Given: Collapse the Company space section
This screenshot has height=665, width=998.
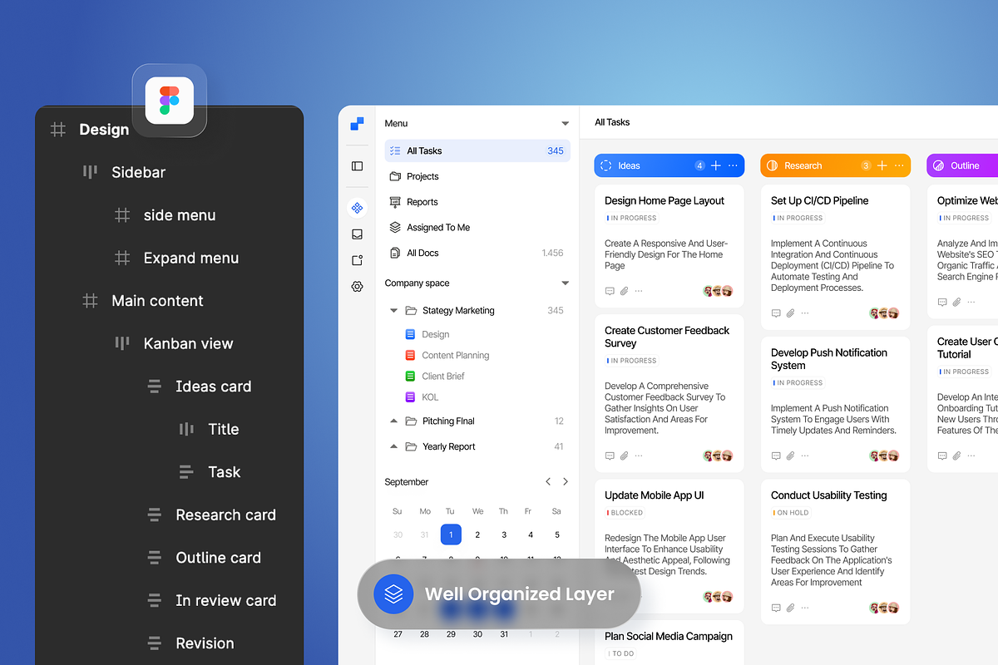Looking at the screenshot, I should (x=565, y=283).
